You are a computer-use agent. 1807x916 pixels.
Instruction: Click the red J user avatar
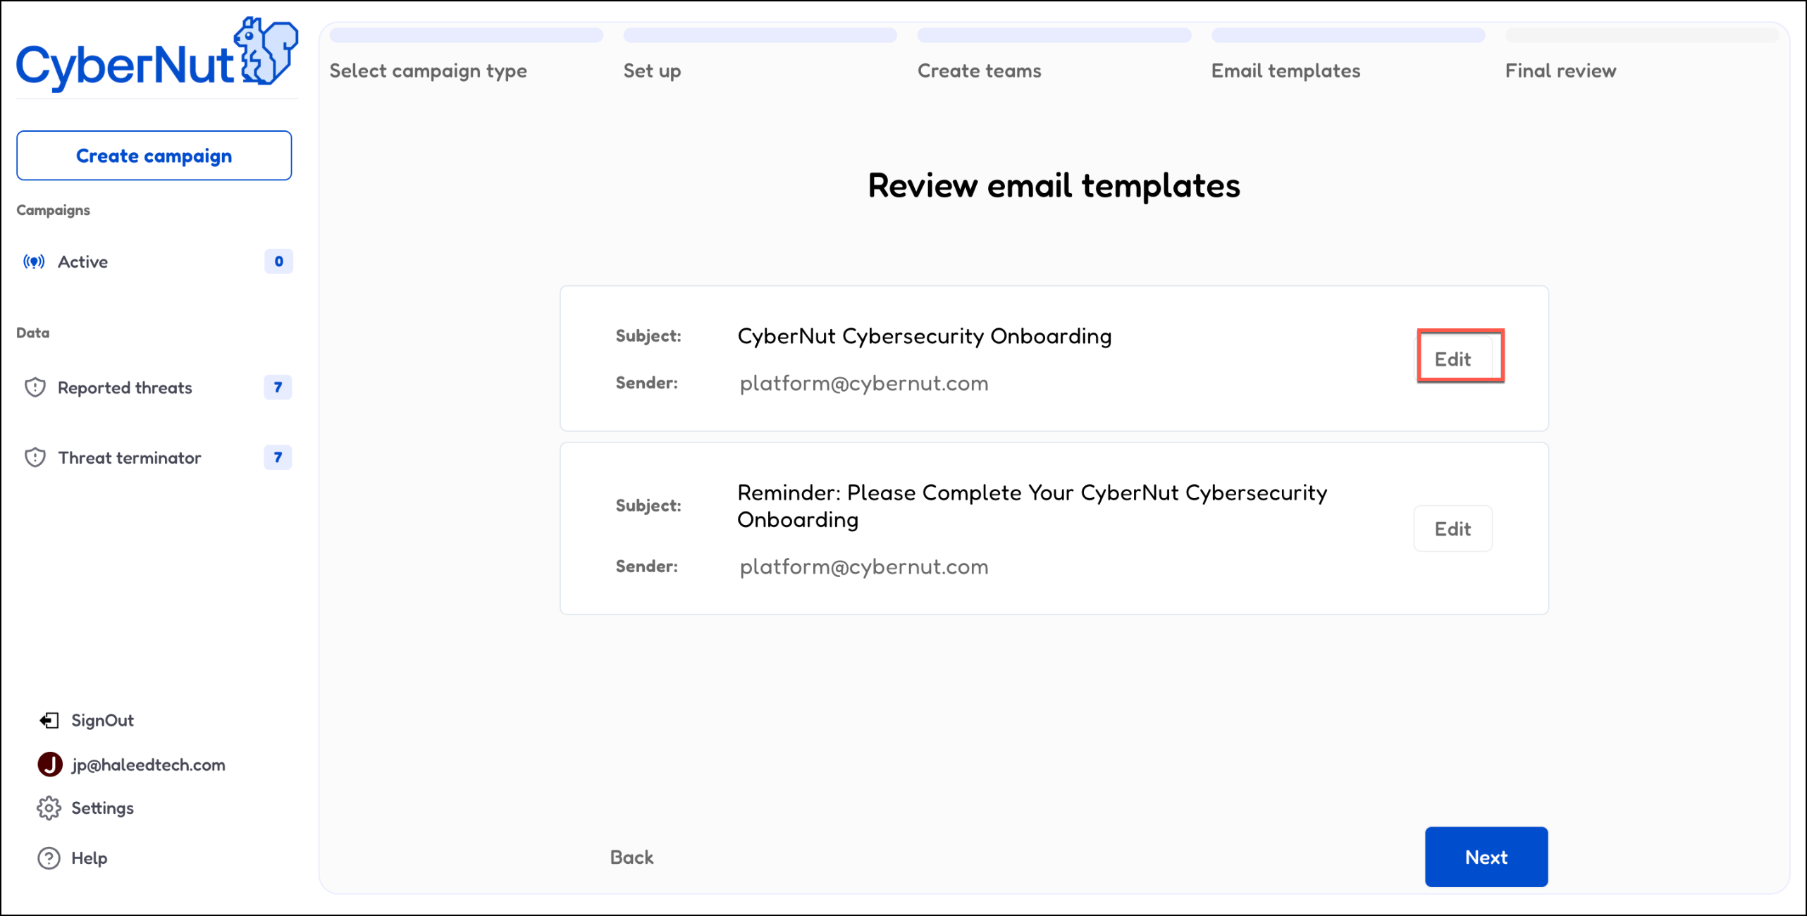(50, 765)
